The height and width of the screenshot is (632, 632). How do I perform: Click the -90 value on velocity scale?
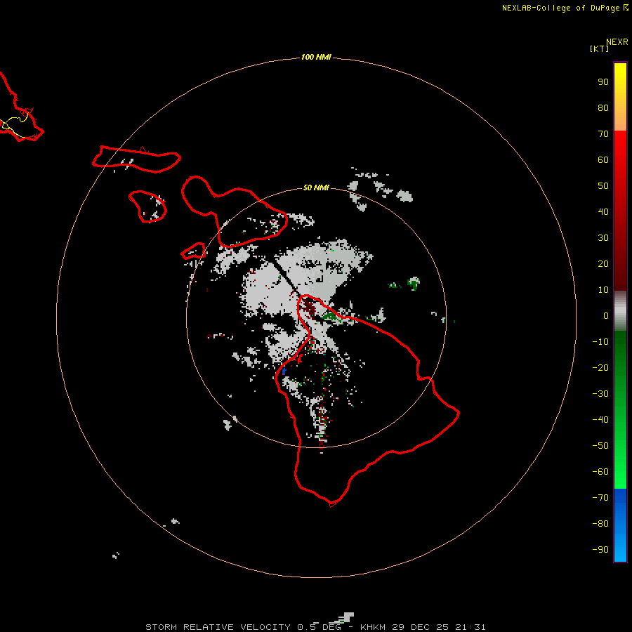click(600, 550)
